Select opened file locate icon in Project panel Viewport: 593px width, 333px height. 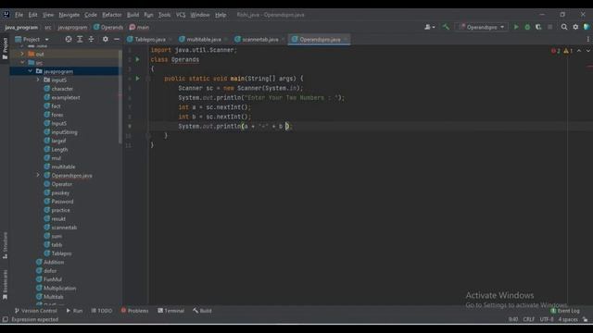(69, 39)
